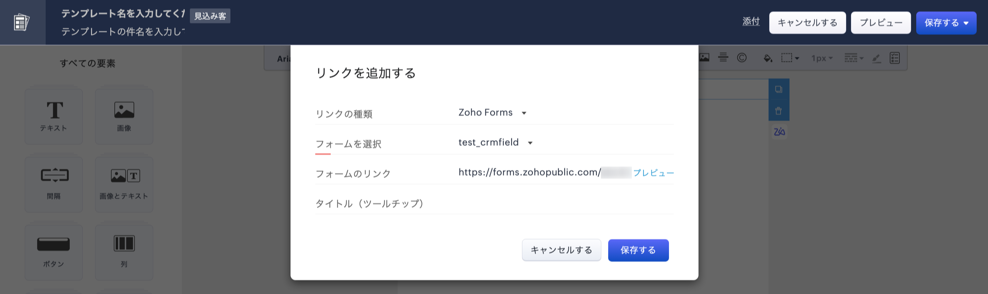Click the blue save button in the dialog

point(638,250)
